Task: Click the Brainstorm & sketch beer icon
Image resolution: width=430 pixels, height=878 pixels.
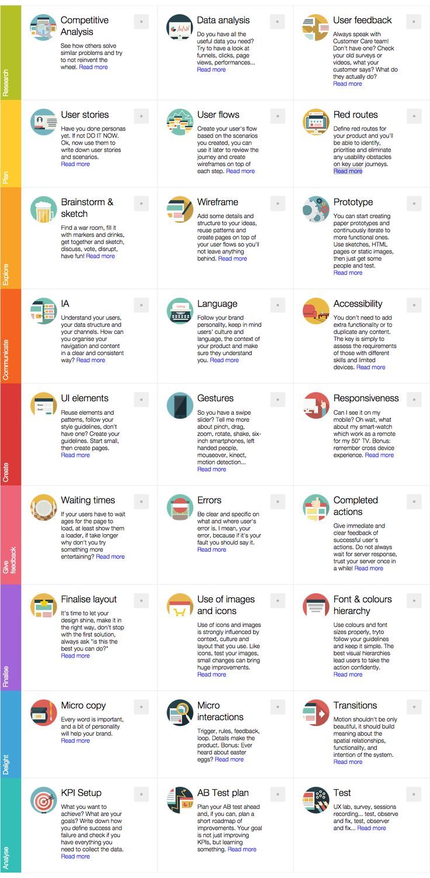Action: pos(44,209)
